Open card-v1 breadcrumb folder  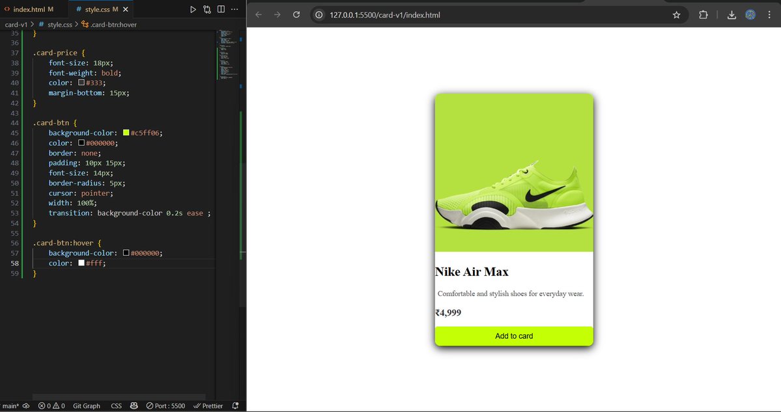click(16, 24)
